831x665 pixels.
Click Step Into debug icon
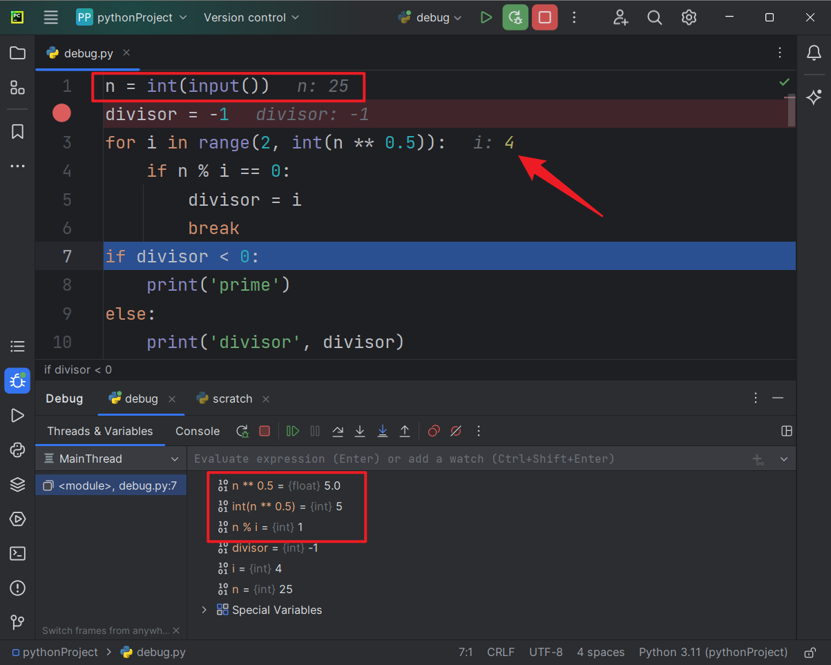pyautogui.click(x=360, y=431)
